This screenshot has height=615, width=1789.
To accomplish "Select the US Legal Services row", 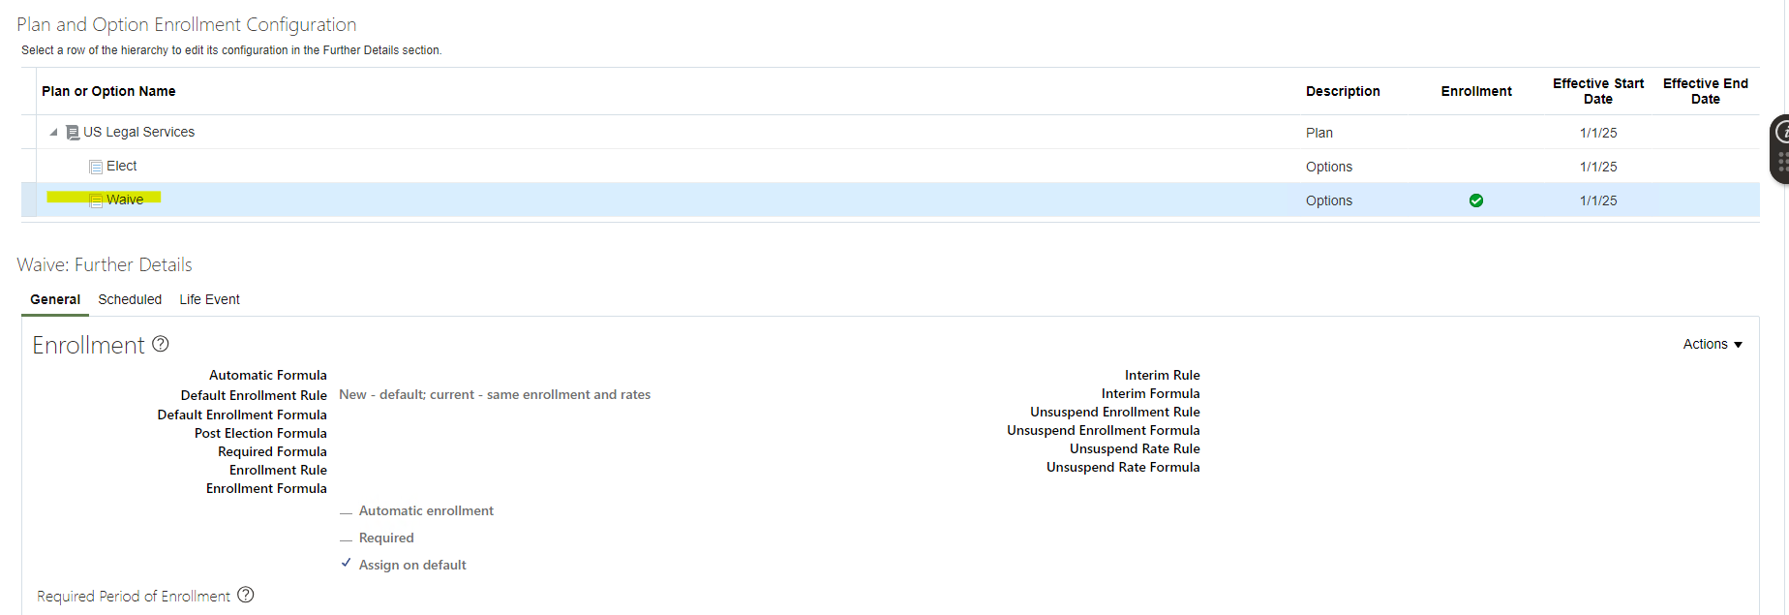I will (891, 133).
